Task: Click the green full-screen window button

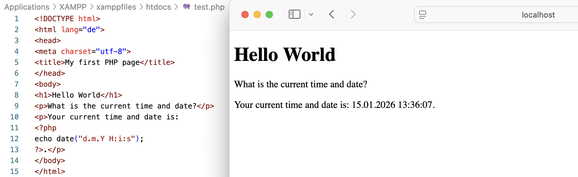Action: (x=269, y=15)
